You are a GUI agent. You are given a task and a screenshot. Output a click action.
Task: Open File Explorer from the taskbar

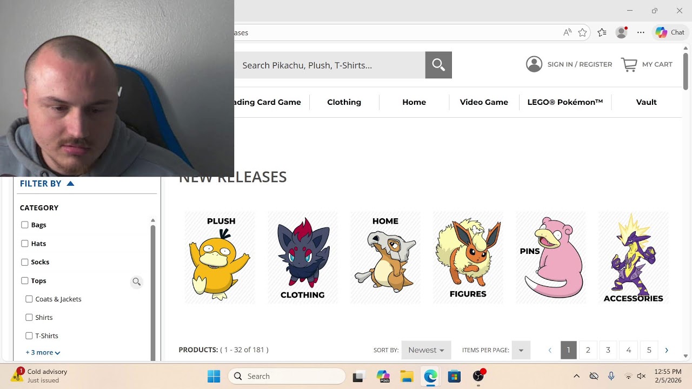point(407,377)
